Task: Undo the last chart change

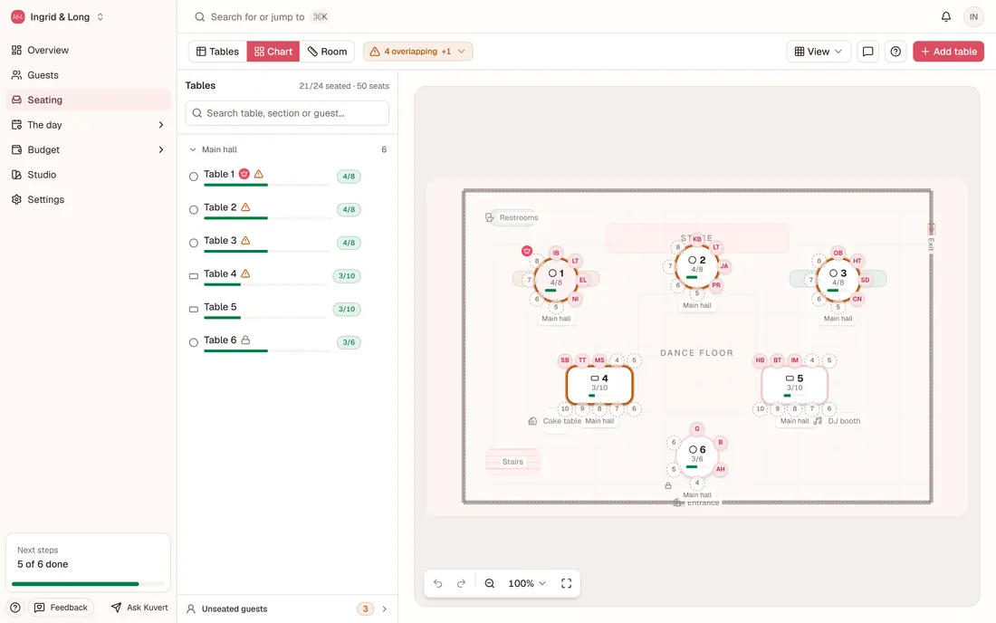Action: (437, 583)
